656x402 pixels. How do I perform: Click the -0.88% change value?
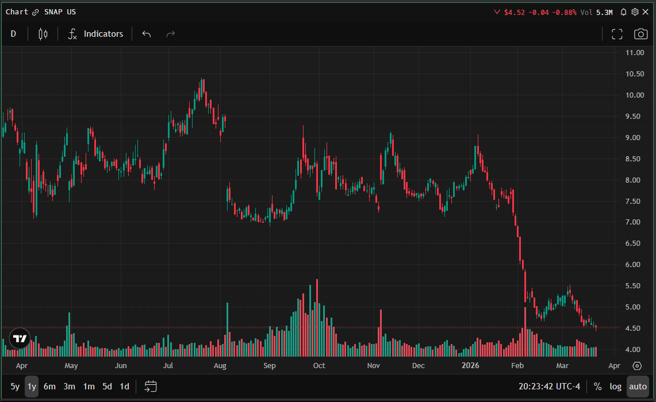564,13
